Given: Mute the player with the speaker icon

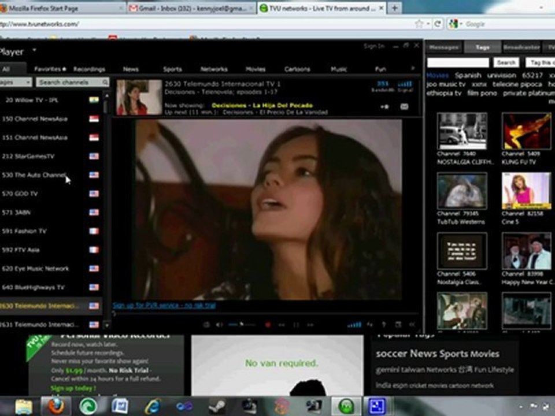Looking at the screenshot, I should click(x=220, y=325).
